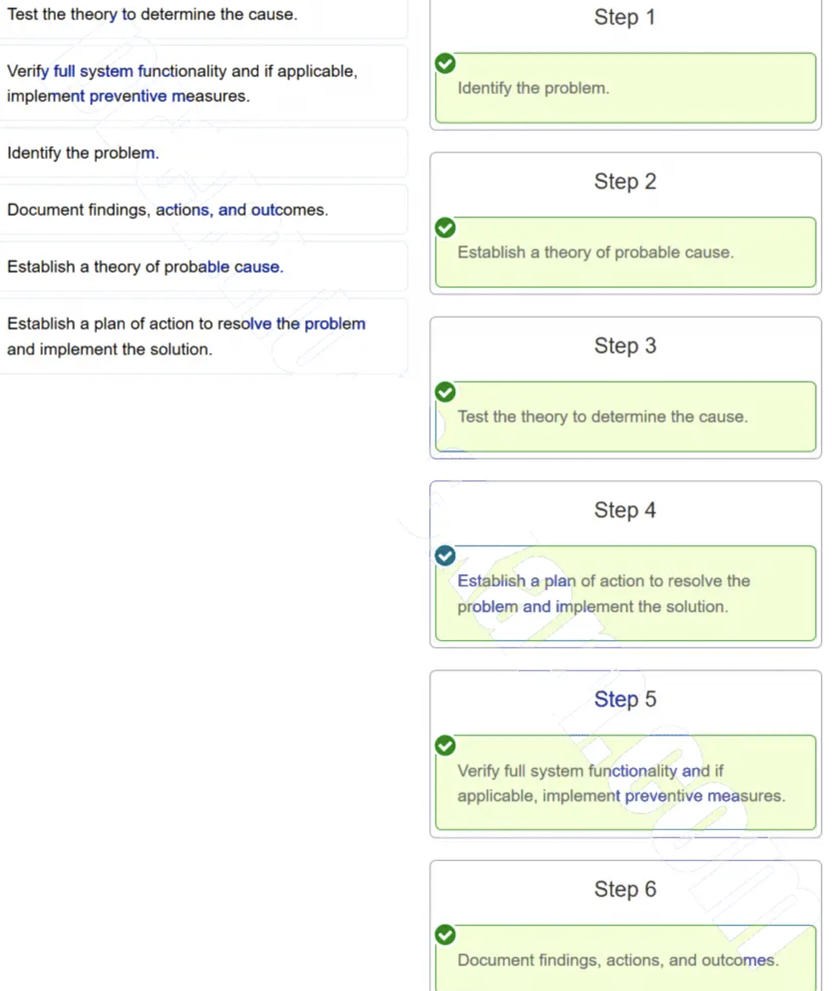Click the Step 2 answer 'Establish a theory'
The height and width of the screenshot is (991, 832).
tap(625, 252)
